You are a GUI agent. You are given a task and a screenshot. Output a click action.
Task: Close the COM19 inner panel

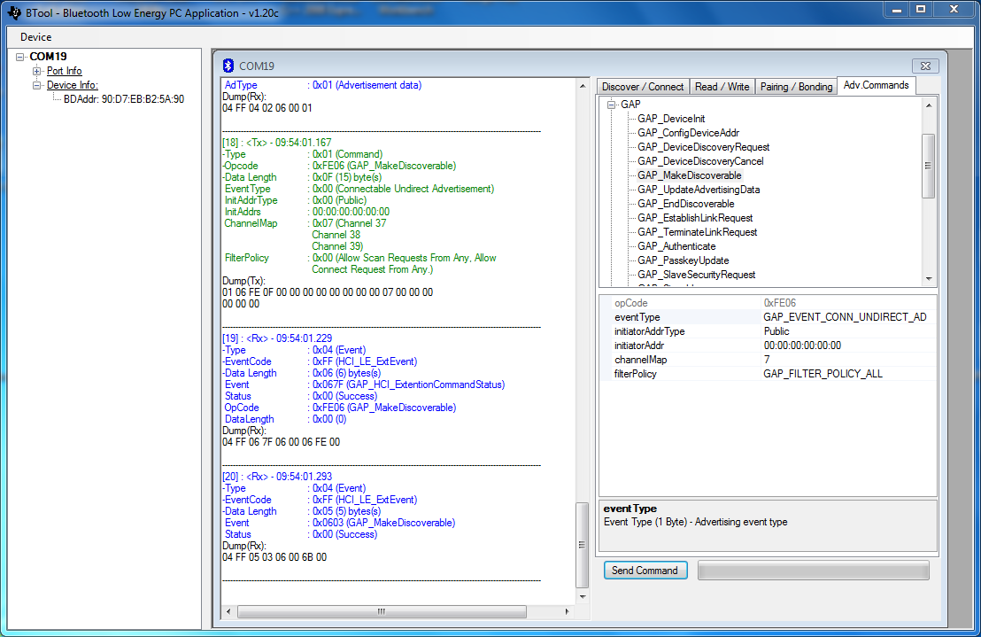tap(925, 66)
